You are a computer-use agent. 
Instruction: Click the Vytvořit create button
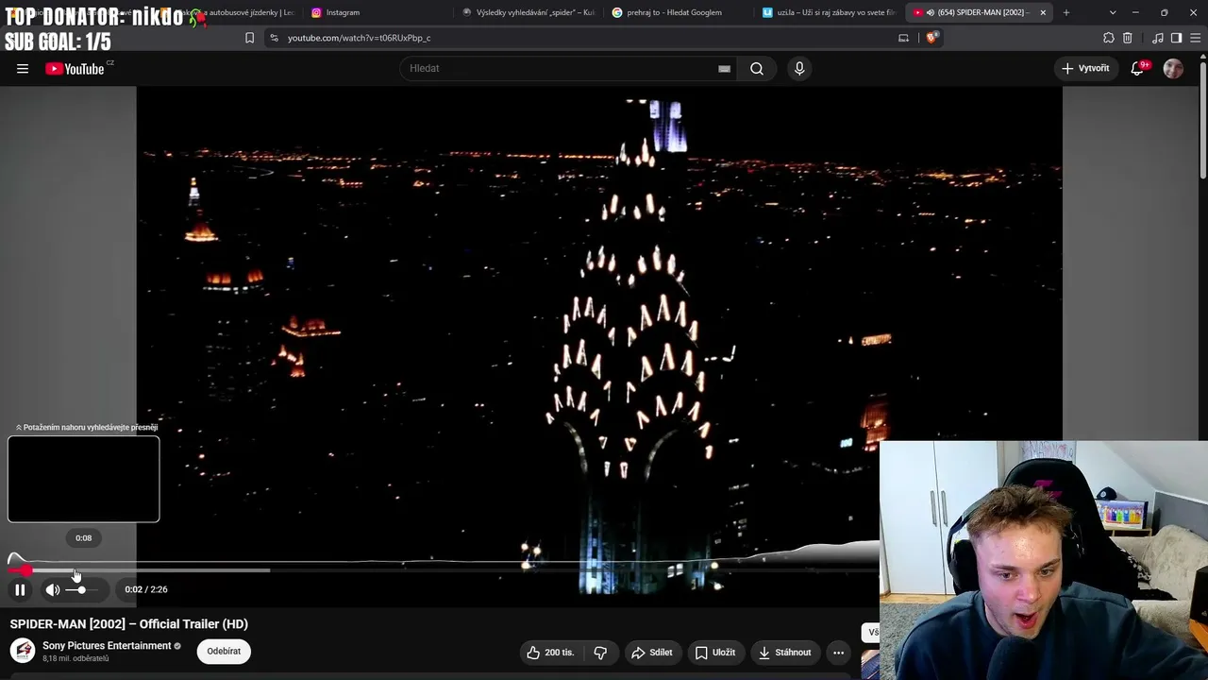point(1085,68)
